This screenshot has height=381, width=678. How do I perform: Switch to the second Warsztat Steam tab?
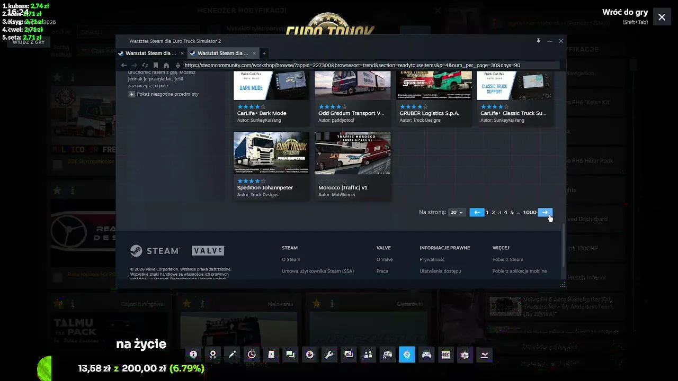(224, 53)
